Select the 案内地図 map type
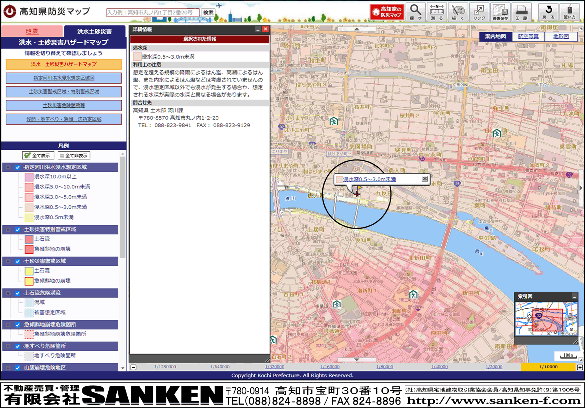 point(495,36)
